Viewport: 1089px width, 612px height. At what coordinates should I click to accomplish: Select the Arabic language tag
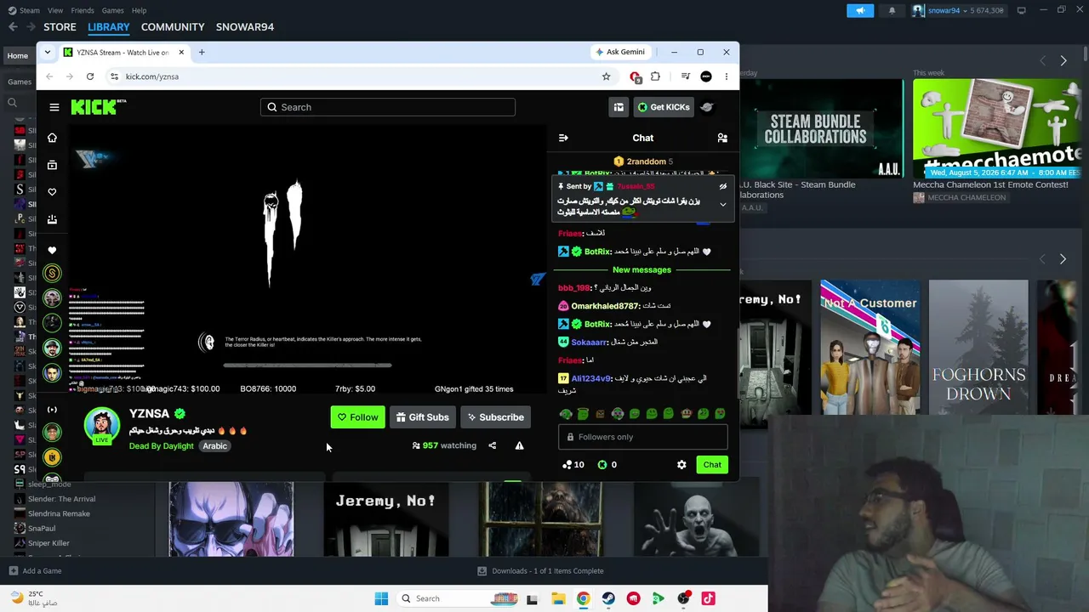(214, 446)
